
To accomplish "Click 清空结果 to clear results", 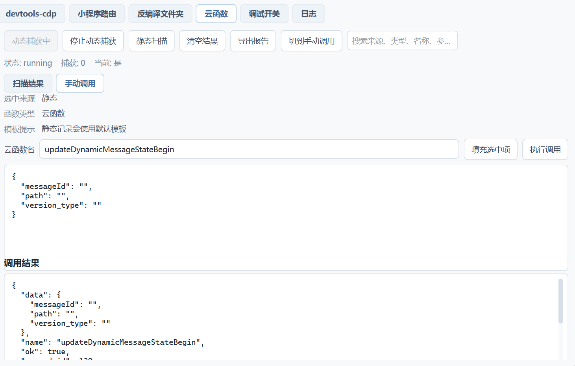I will coord(202,41).
